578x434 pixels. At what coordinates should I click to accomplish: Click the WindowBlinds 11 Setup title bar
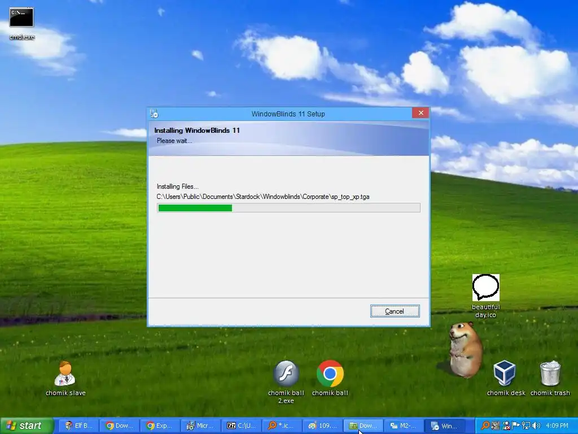(288, 114)
